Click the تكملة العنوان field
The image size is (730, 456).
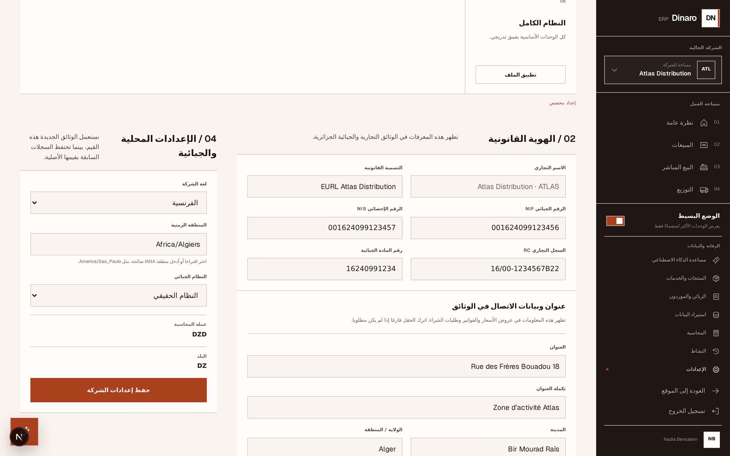[406, 407]
